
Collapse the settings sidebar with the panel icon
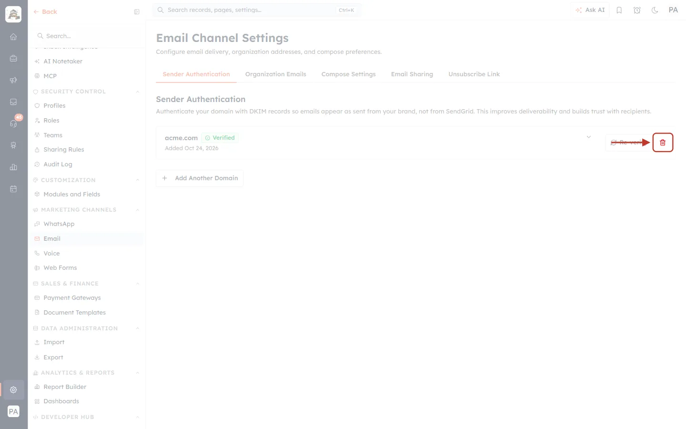(x=137, y=12)
